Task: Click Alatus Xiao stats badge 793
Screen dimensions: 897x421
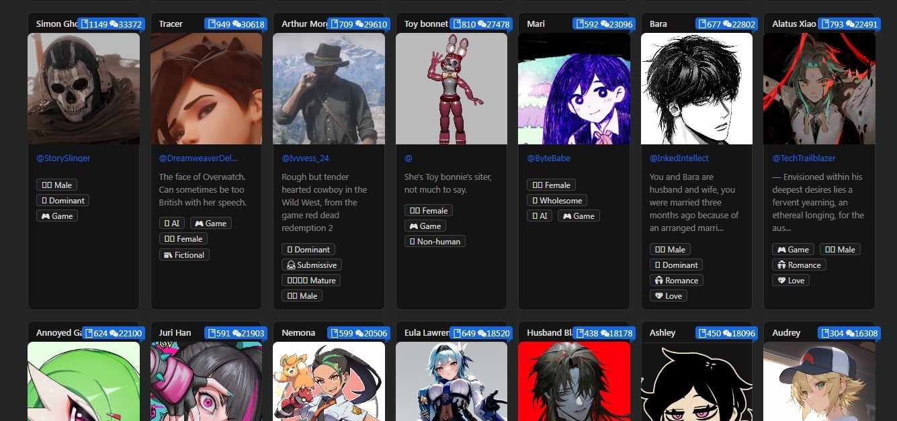Action: point(849,24)
